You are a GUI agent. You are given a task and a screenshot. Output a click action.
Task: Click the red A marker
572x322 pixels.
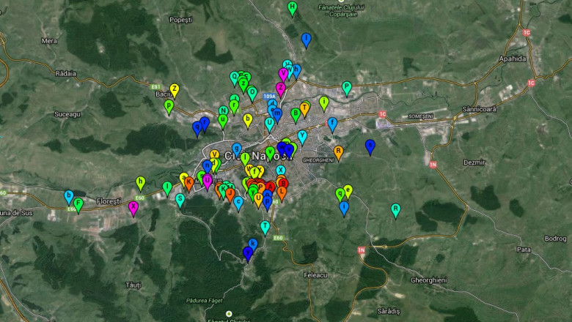[270, 187]
